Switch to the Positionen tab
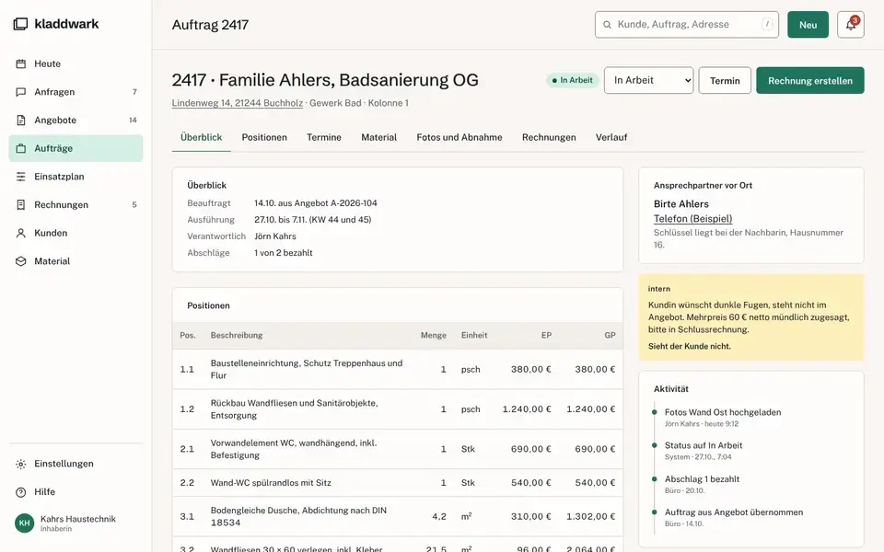 coord(264,137)
